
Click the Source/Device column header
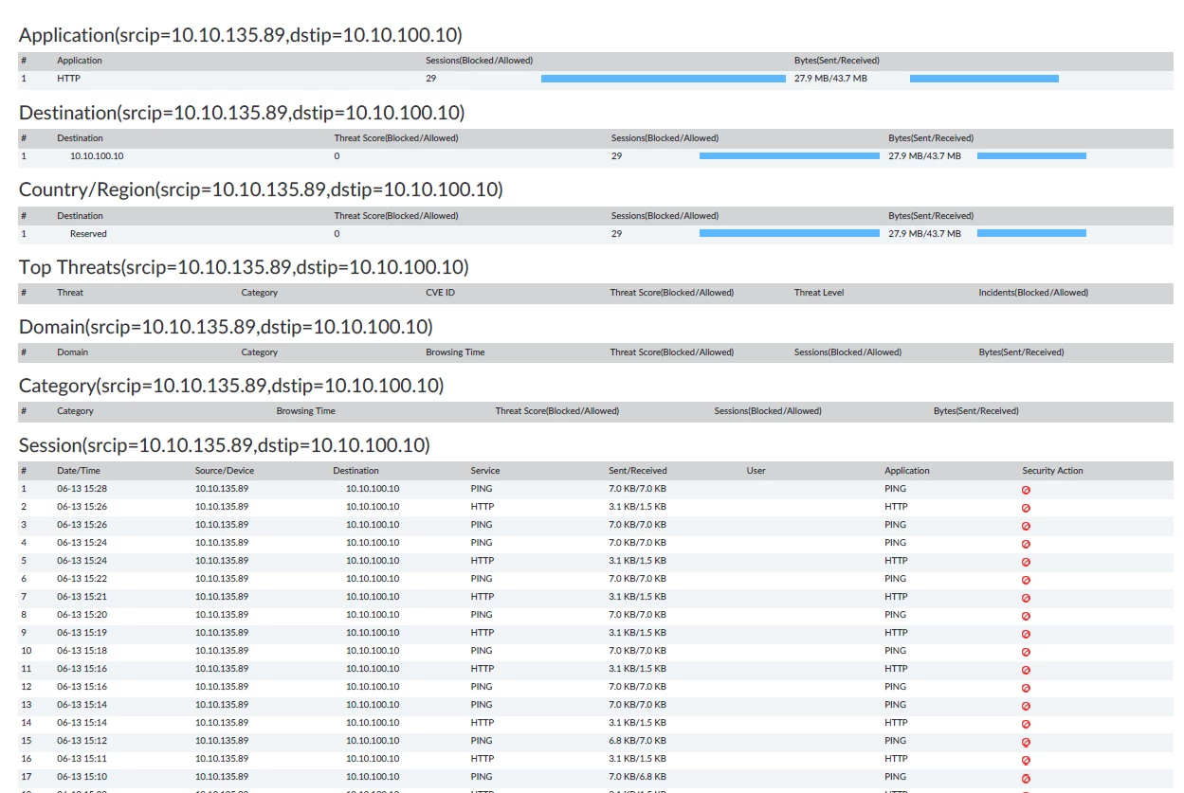[225, 471]
